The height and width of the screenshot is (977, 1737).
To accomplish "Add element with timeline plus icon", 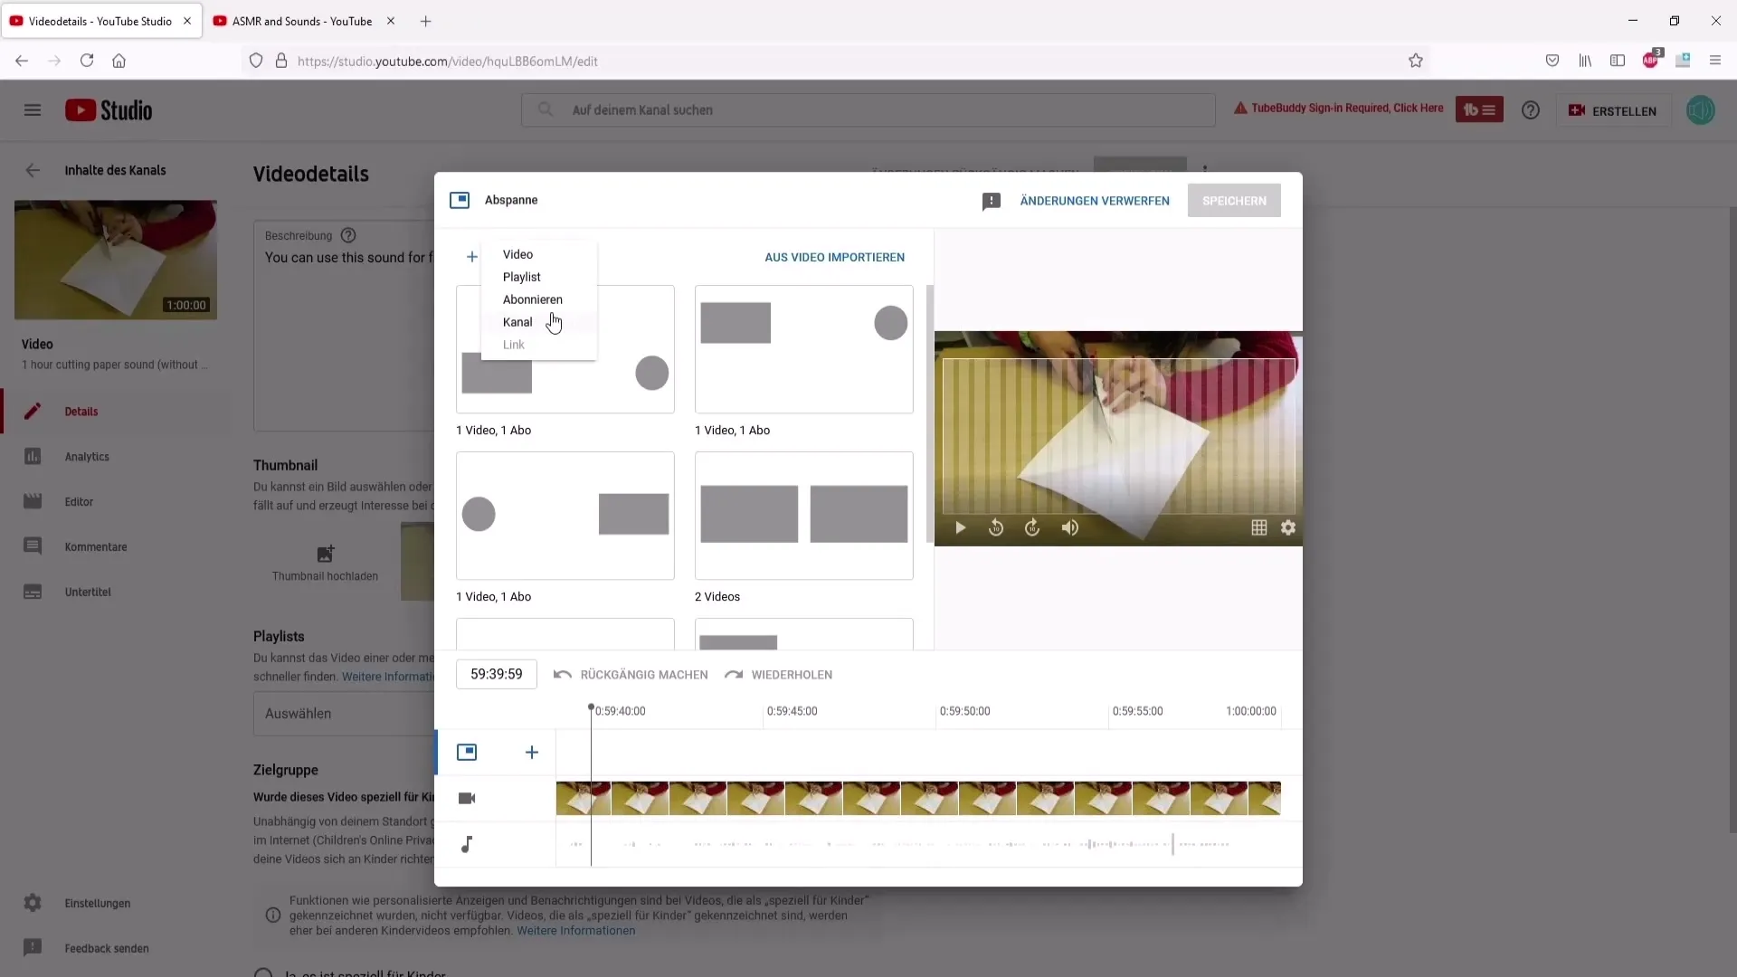I will pos(532,753).
